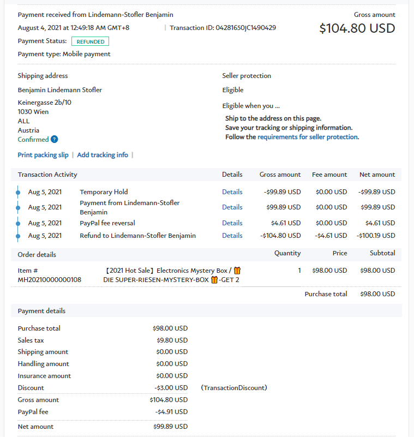Click the REFUNDED payment status badge

click(91, 41)
